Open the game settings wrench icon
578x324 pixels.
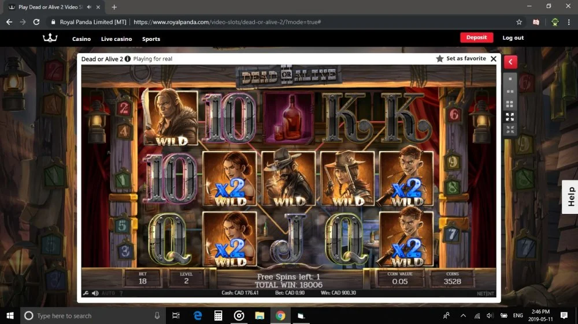tap(86, 293)
